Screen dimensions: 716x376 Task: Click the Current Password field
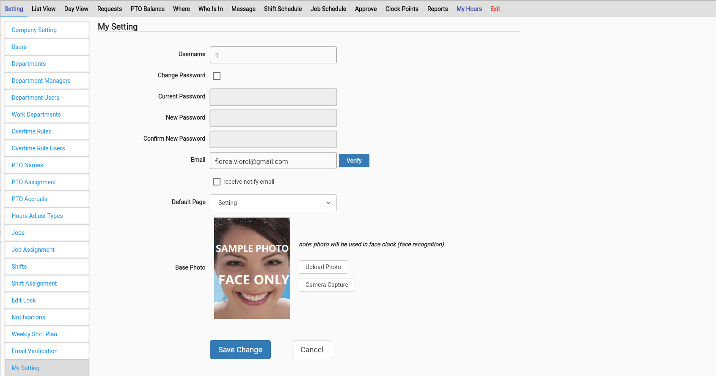tap(273, 97)
